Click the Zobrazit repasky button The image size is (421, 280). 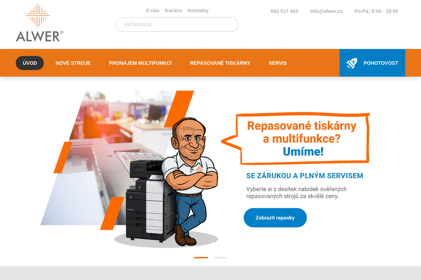[x=275, y=218]
